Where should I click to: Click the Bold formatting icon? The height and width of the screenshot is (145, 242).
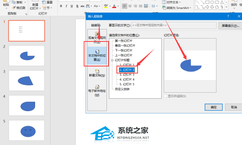(61, 6)
